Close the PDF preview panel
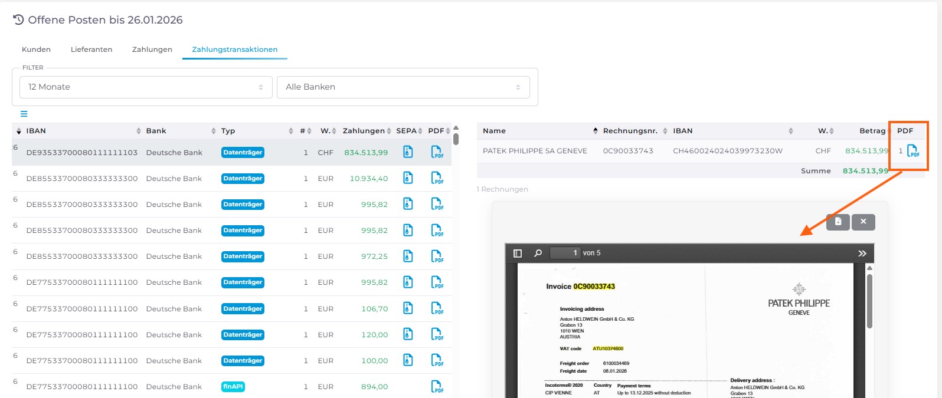Screen dimensions: 942x398 coord(863,222)
